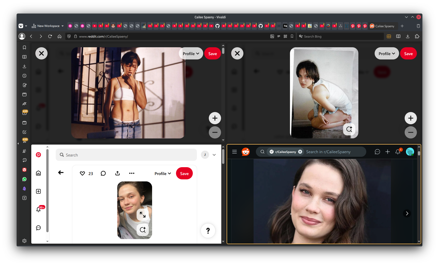Open the Translate panel in sidebar
The height and width of the screenshot is (266, 439).
24,104
